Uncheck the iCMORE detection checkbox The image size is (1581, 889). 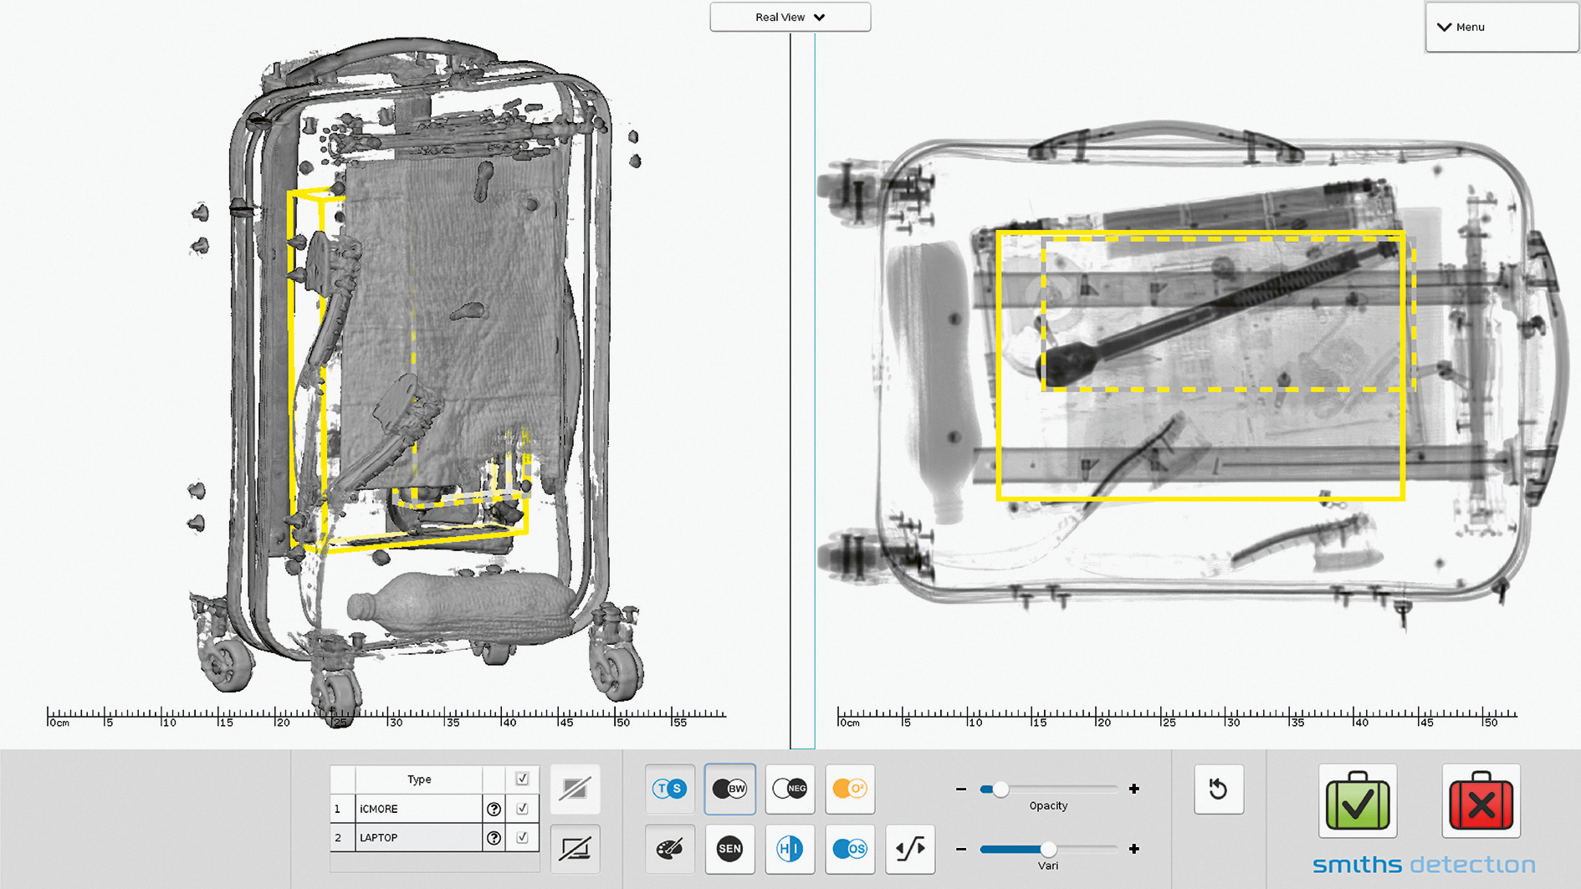tap(522, 809)
